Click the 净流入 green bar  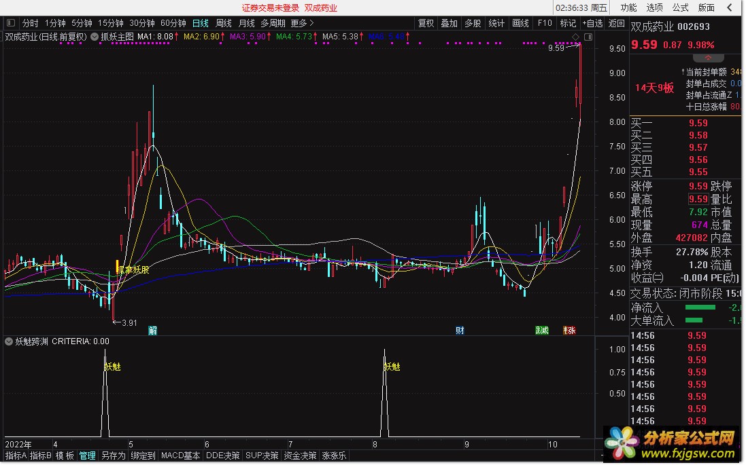pyautogui.click(x=700, y=308)
